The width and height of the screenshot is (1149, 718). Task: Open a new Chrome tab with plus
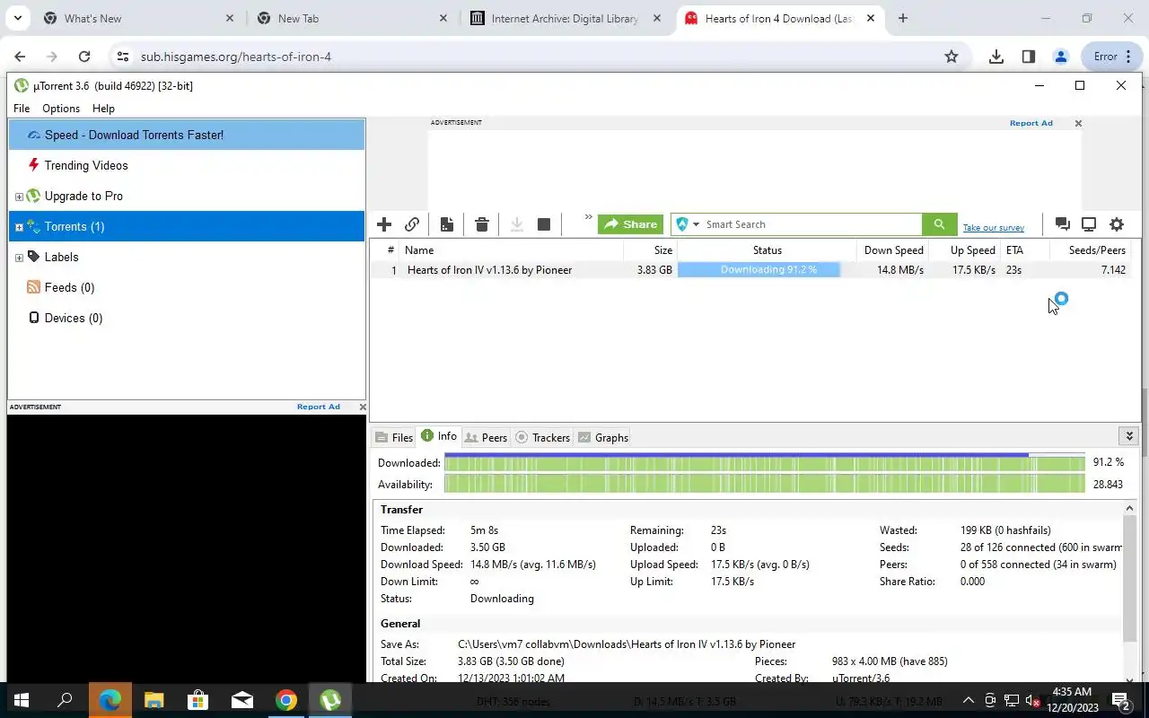tap(903, 18)
